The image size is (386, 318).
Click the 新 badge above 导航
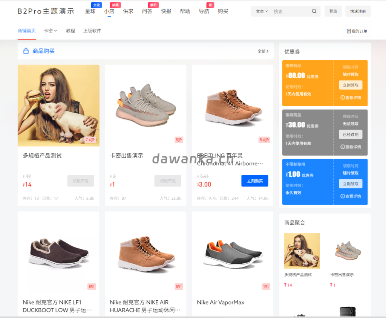pyautogui.click(x=210, y=5)
